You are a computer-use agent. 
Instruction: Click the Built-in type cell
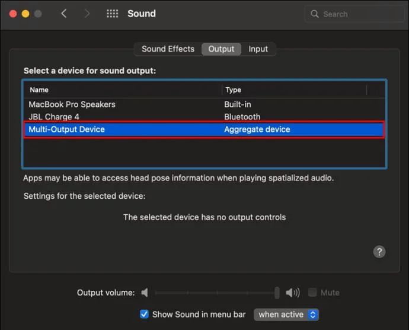[237, 104]
